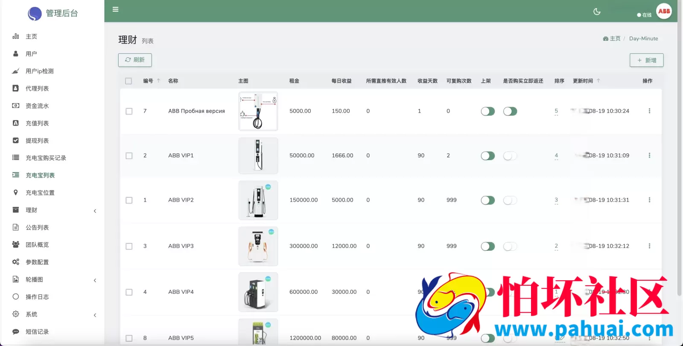Click the 公告列表 document icon
683x346 pixels.
16,227
